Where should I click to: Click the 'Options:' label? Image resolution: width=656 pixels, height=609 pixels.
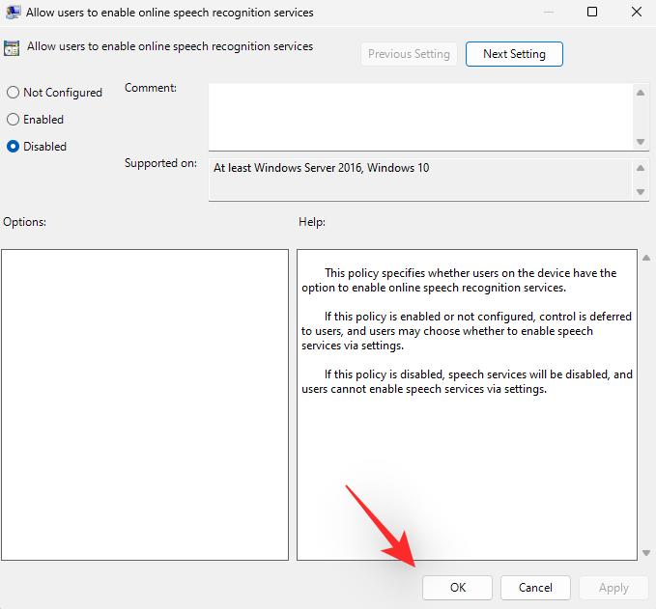pyautogui.click(x=25, y=222)
